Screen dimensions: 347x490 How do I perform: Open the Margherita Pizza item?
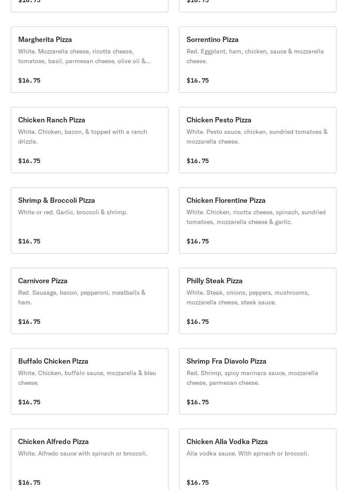(89, 60)
